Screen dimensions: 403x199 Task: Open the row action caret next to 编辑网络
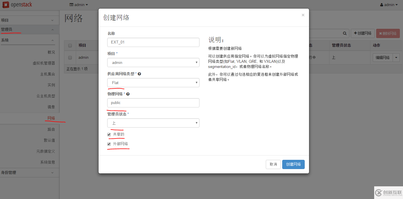point(396,58)
